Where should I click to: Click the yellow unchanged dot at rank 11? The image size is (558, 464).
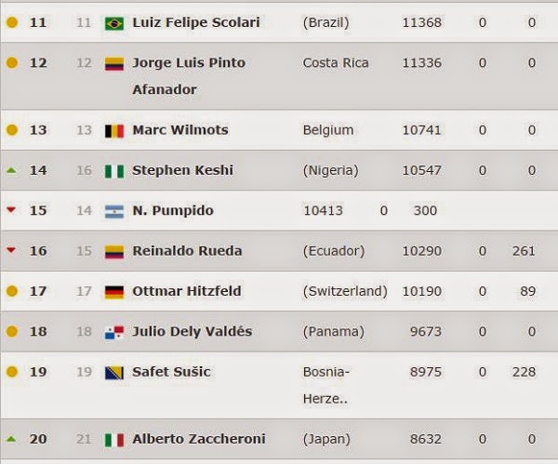coord(11,22)
